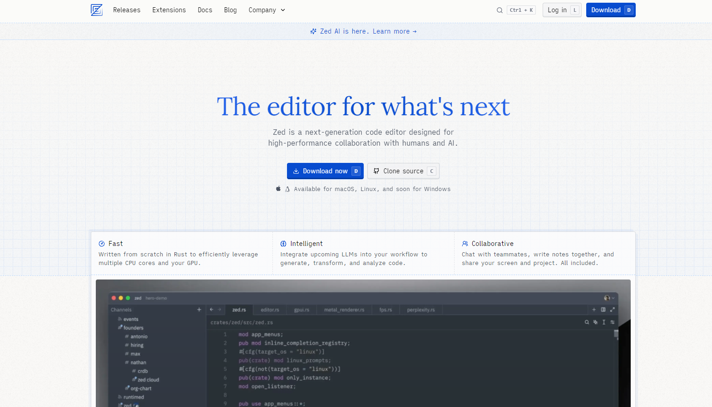Open editor controls via the sliders icon
Viewport: 712px width, 407px height.
click(613, 322)
